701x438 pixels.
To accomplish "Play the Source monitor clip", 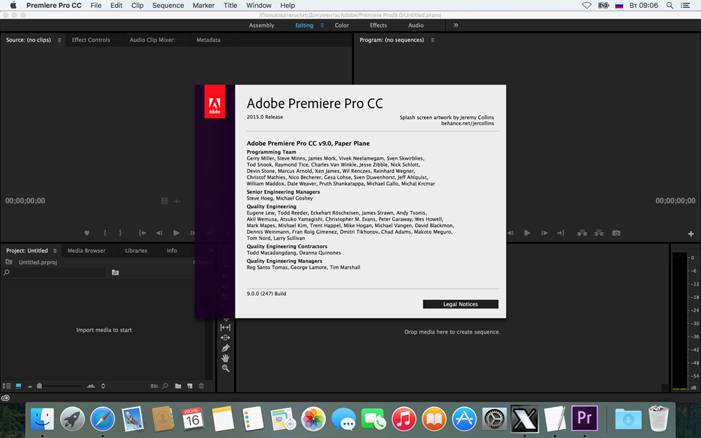I will (x=176, y=233).
